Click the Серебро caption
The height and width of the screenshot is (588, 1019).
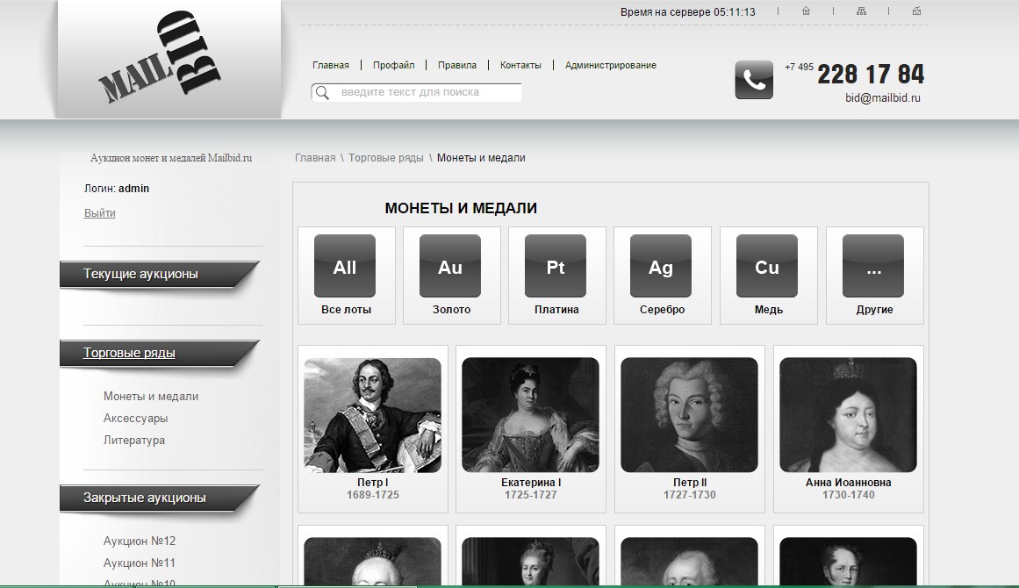pyautogui.click(x=662, y=310)
